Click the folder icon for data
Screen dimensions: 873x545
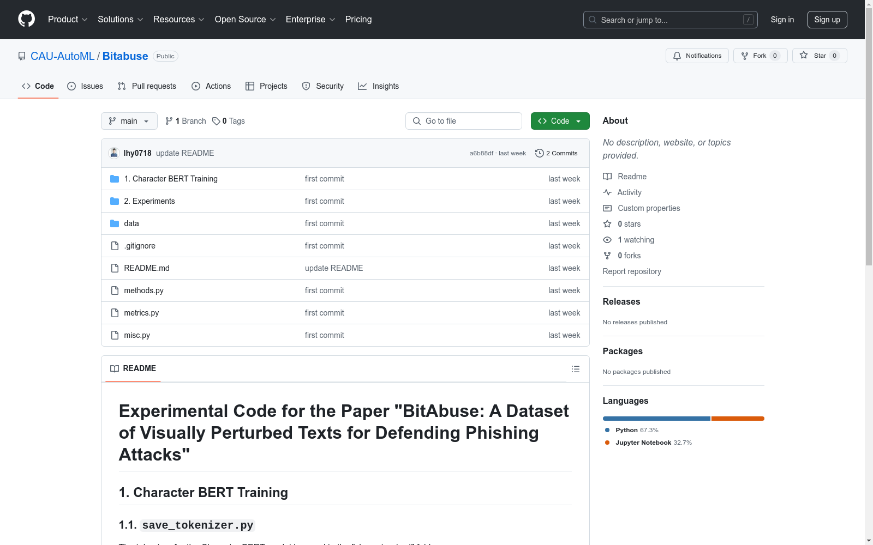point(115,223)
